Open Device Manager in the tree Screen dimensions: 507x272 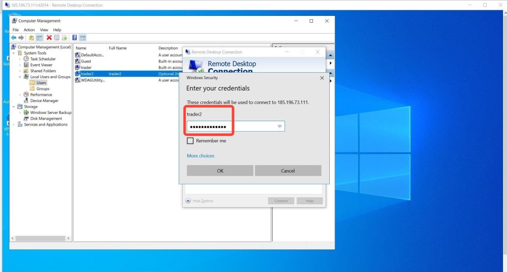44,100
